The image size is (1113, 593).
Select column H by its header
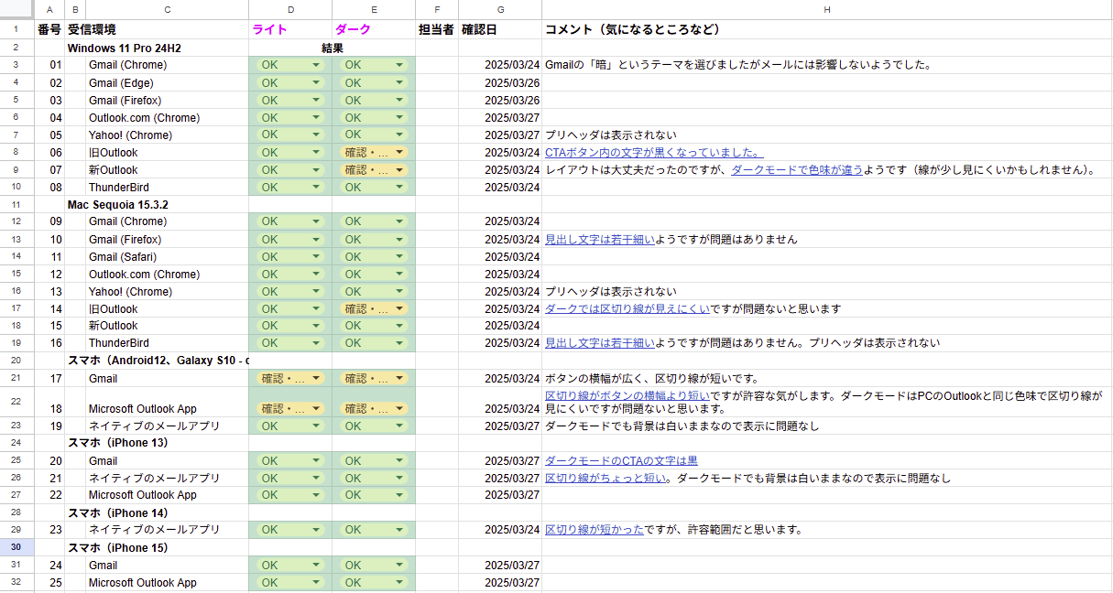coord(826,9)
